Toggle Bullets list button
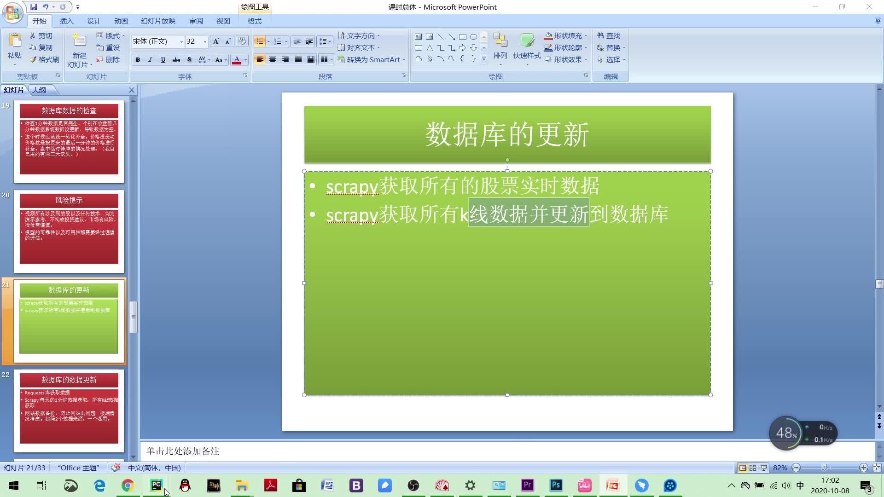 (x=260, y=41)
